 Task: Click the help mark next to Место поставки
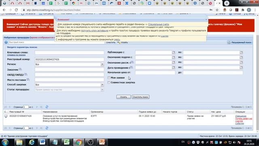coord(28,79)
